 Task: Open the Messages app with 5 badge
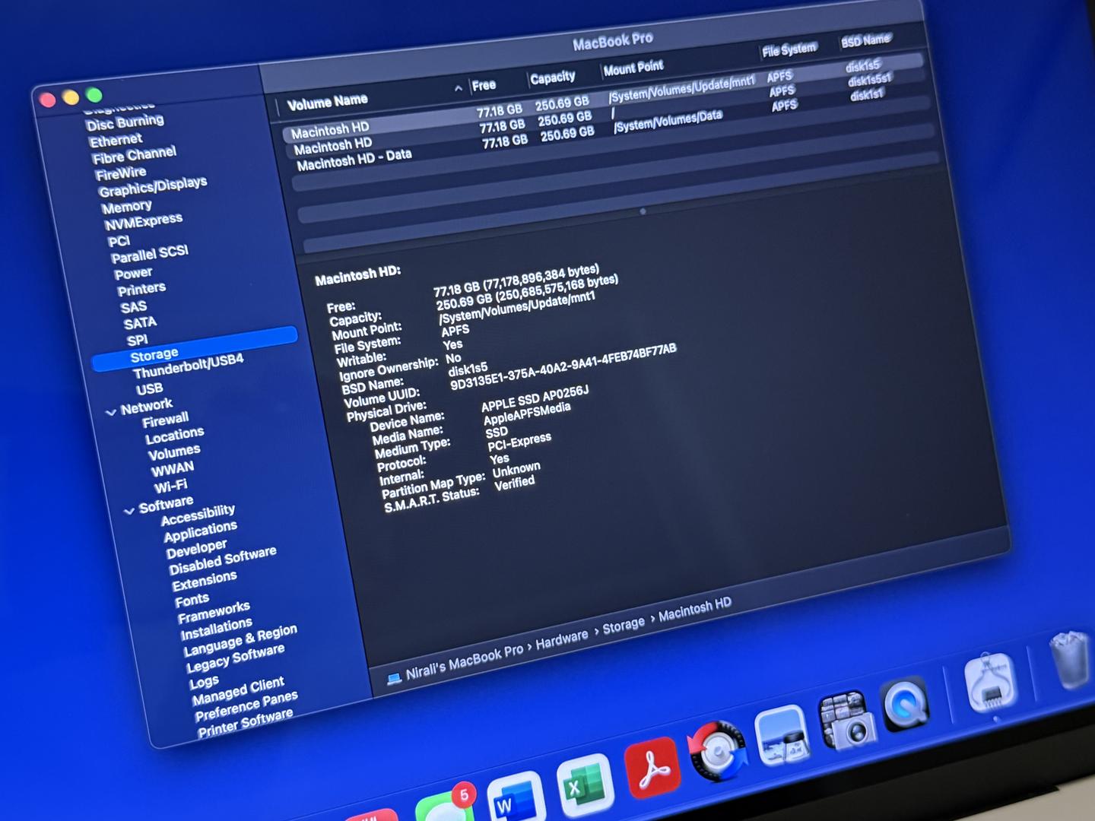tap(446, 806)
